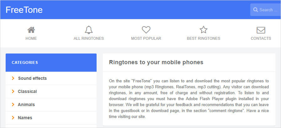This screenshot has width=281, height=128.
Task: Expand the Animals category chevron
Action: point(13,105)
